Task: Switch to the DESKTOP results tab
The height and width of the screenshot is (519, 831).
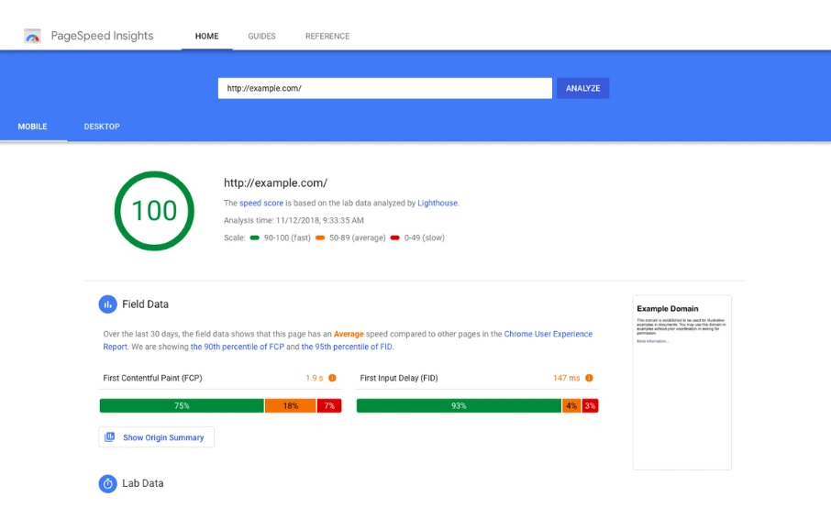Action: click(x=102, y=127)
